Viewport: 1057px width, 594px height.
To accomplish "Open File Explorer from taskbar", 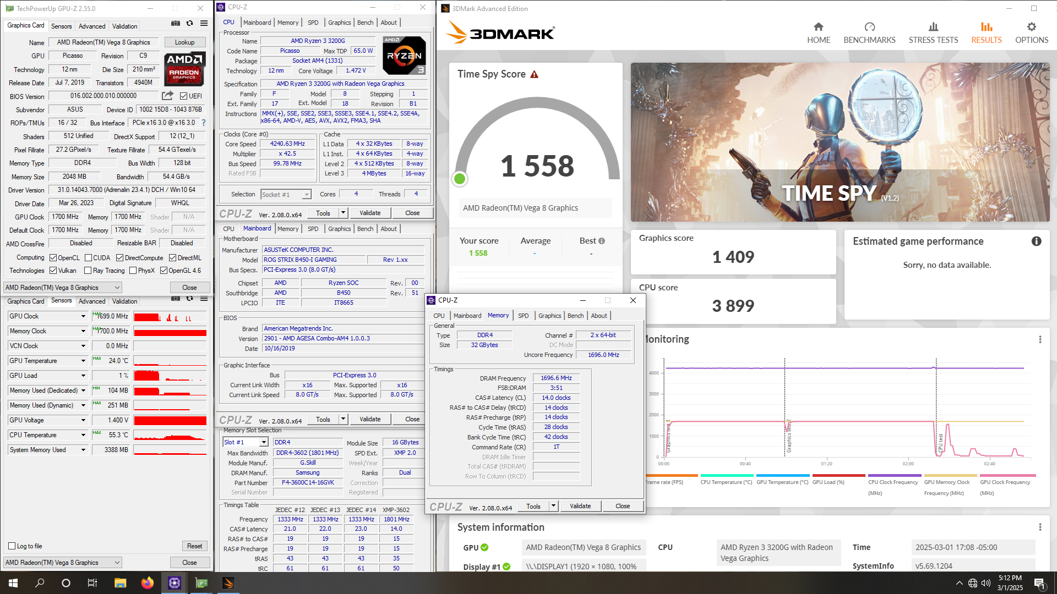I will (x=121, y=583).
